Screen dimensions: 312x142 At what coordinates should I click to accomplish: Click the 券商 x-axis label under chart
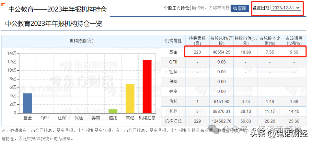pyautogui.click(x=96, y=118)
